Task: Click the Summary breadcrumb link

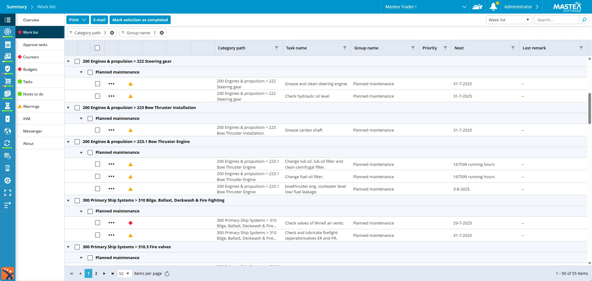Action: [17, 7]
